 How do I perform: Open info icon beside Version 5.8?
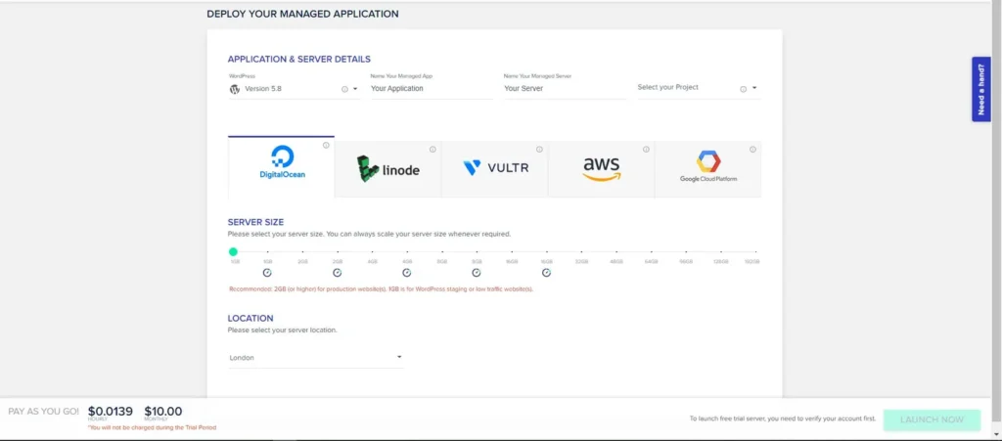click(x=345, y=89)
